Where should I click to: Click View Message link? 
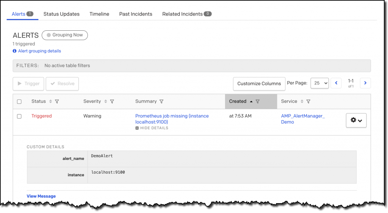pos(41,196)
